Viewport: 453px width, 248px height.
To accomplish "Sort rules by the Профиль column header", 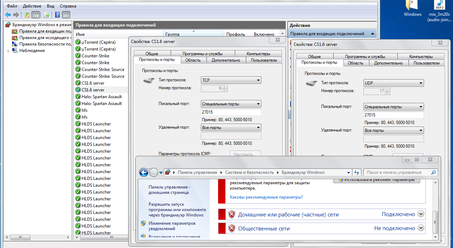I will pos(237,34).
